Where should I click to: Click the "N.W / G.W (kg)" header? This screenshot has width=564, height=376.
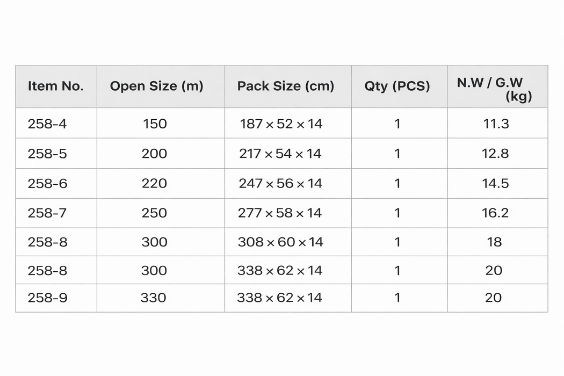494,89
